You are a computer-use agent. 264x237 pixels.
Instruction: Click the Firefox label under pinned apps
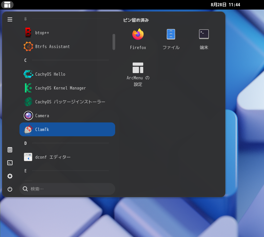(138, 47)
